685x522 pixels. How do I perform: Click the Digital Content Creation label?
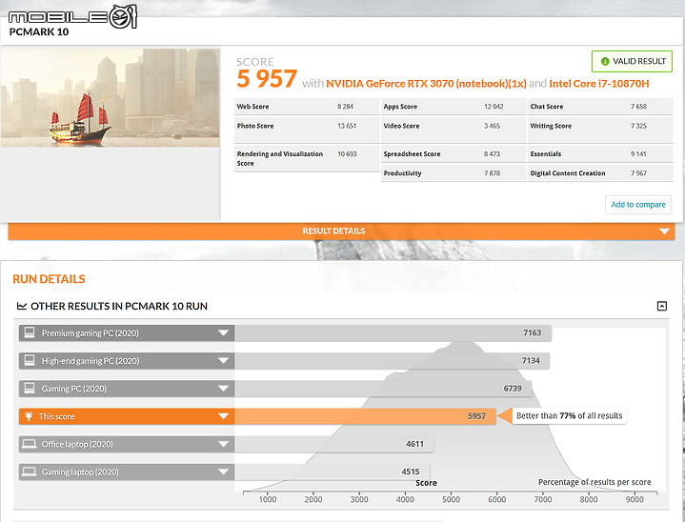568,173
